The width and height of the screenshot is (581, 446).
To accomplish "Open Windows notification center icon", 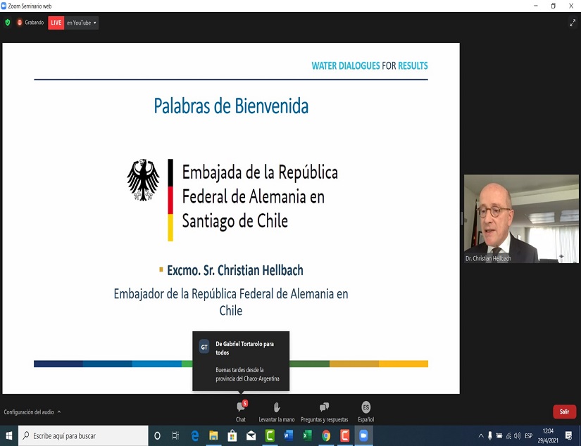I will click(x=568, y=435).
